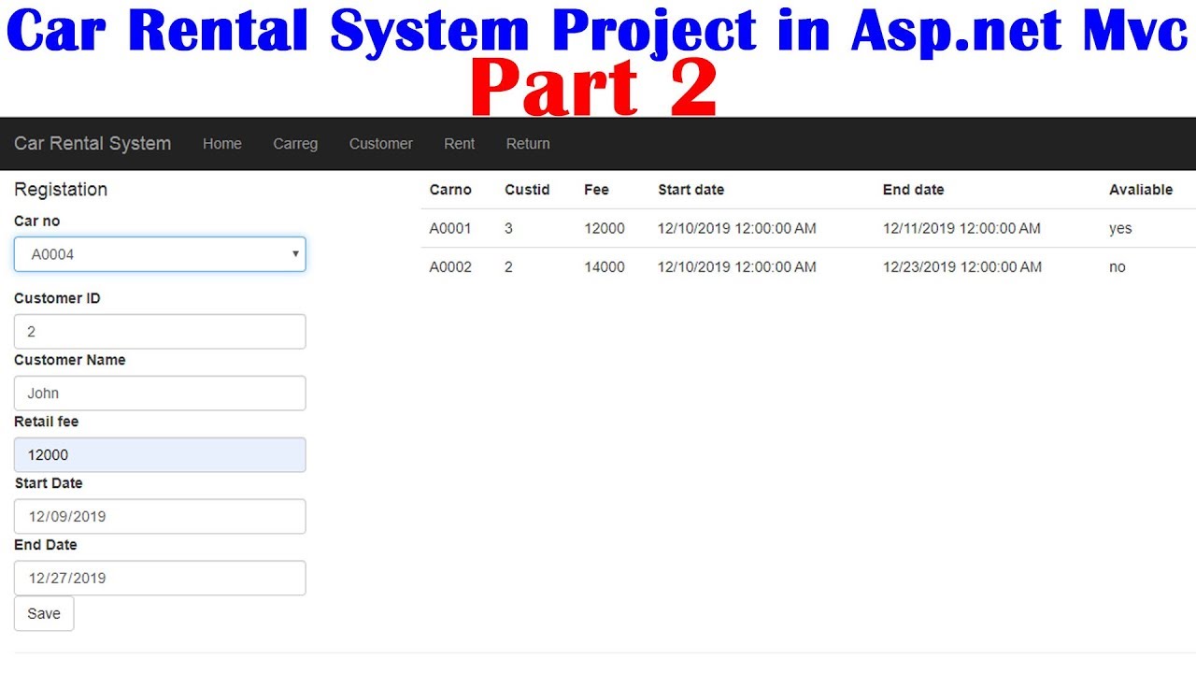The height and width of the screenshot is (673, 1196).
Task: Expand the Car no dropdown
Action: [160, 254]
